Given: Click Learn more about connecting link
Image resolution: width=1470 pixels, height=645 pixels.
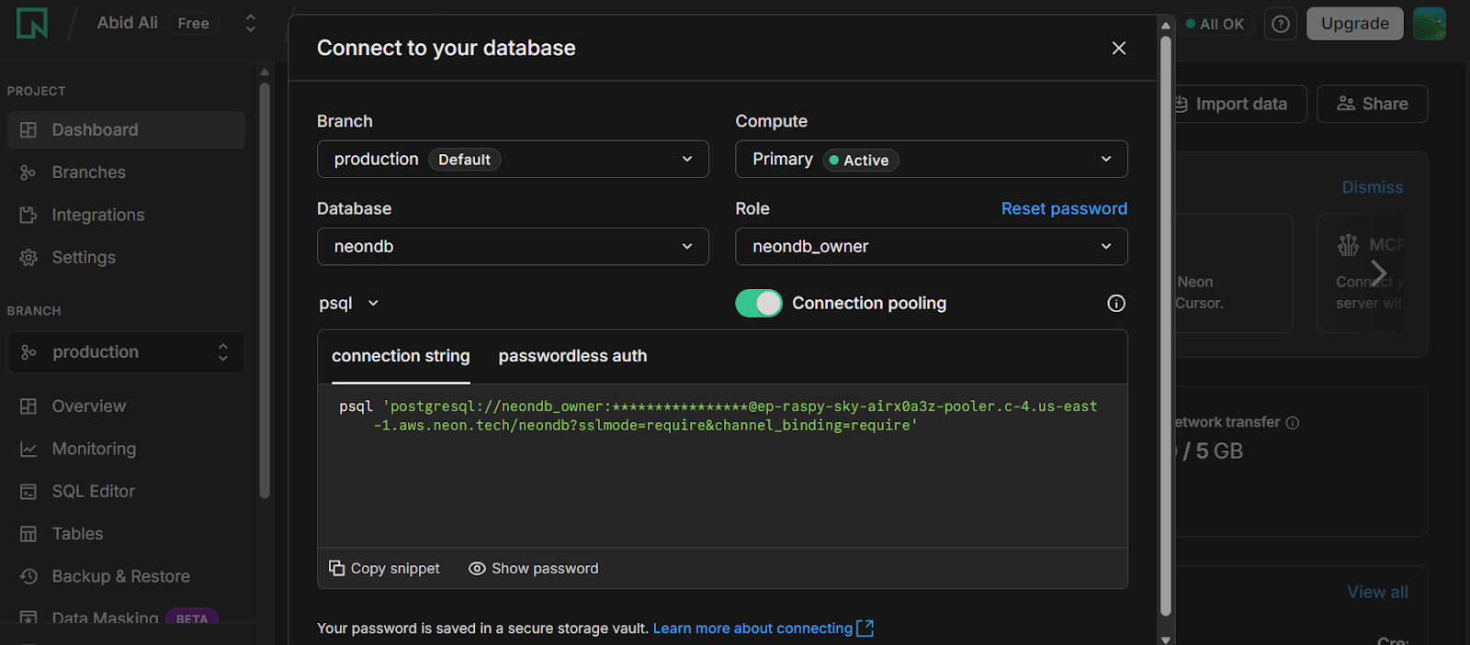Looking at the screenshot, I should 752,628.
